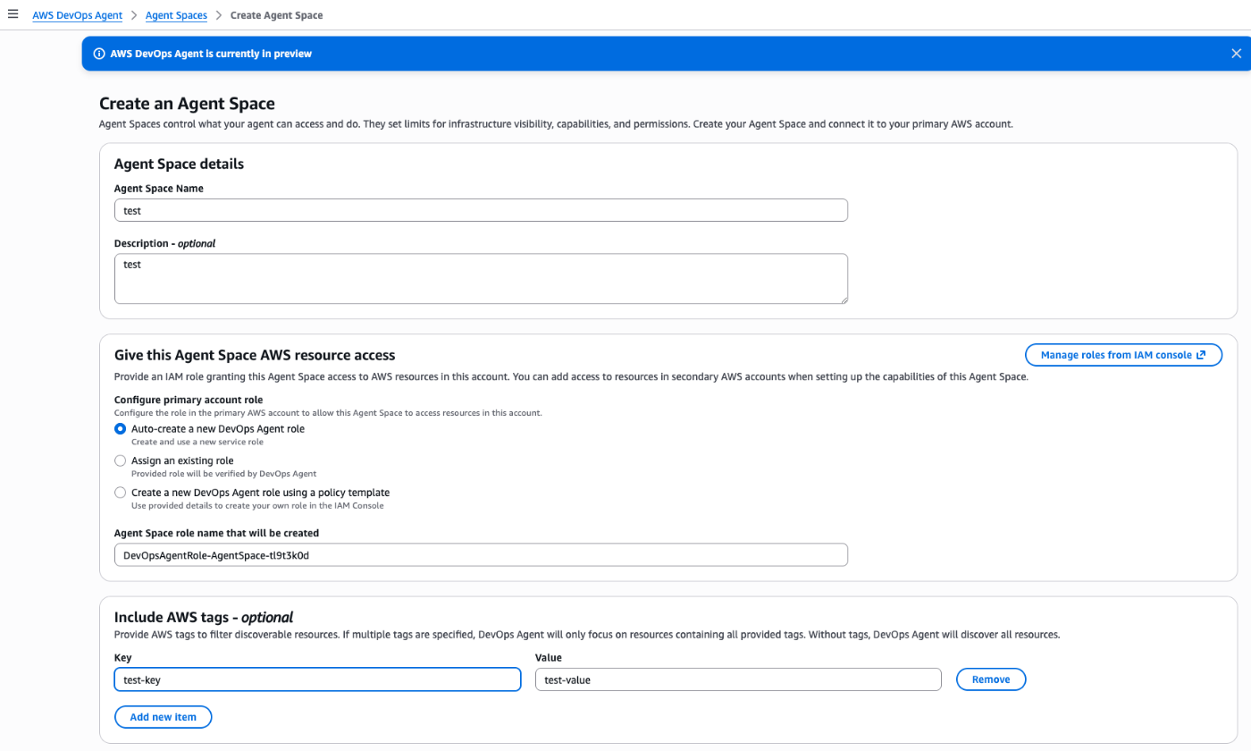Click the AWS DevOps Agent preview banner text
The height and width of the screenshot is (751, 1251).
(211, 54)
